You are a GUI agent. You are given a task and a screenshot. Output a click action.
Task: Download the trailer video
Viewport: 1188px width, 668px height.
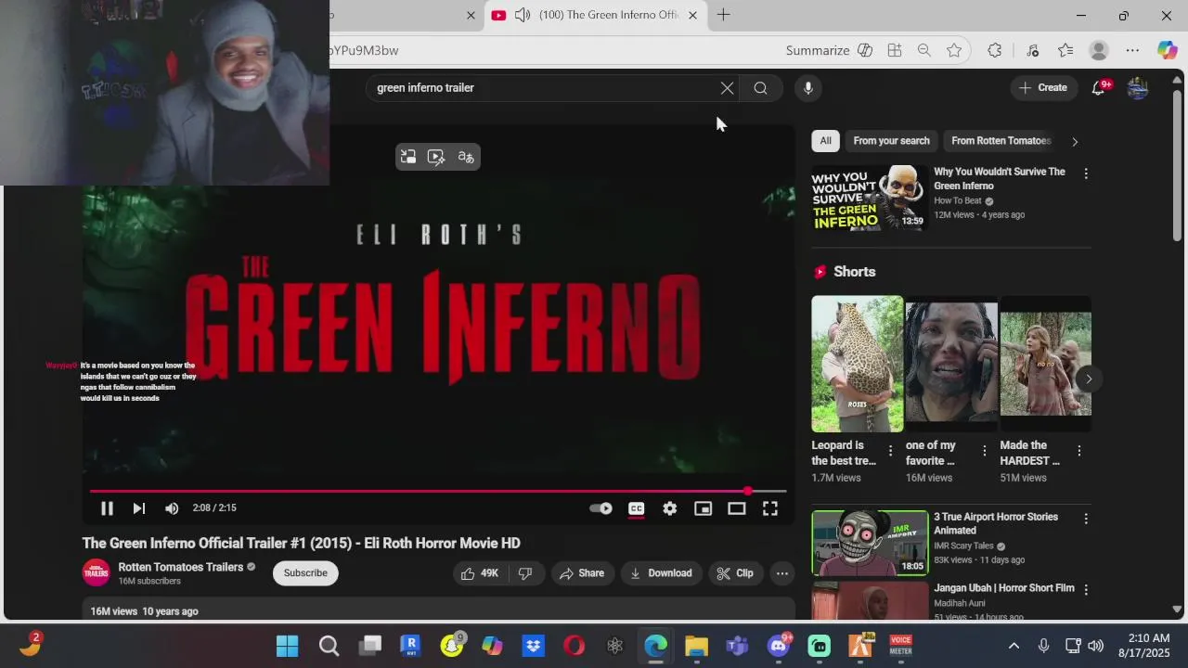(x=661, y=573)
